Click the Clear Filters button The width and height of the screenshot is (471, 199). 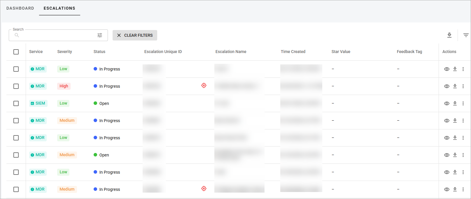[135, 35]
